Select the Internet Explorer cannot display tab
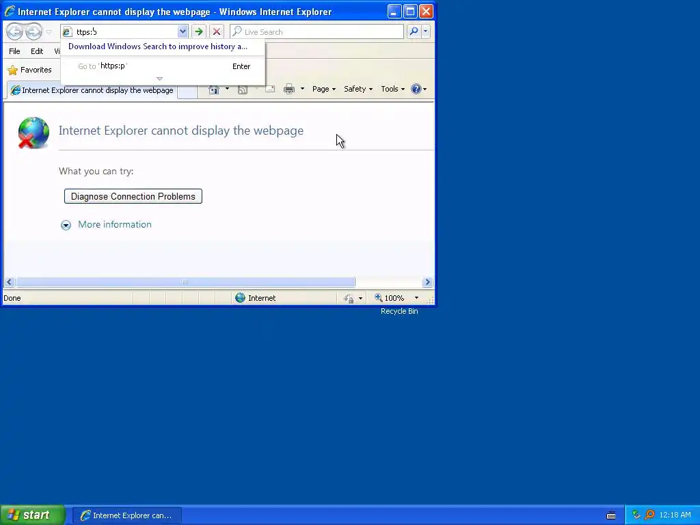The width and height of the screenshot is (700, 525). [92, 90]
